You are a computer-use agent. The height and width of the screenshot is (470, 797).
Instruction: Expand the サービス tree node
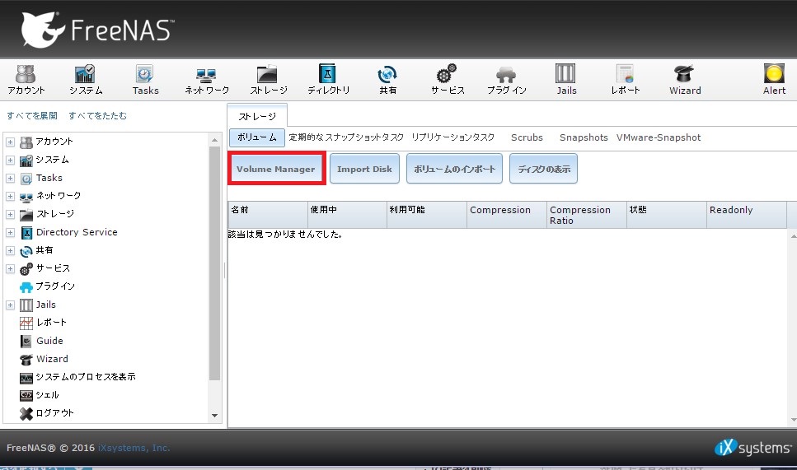[10, 268]
